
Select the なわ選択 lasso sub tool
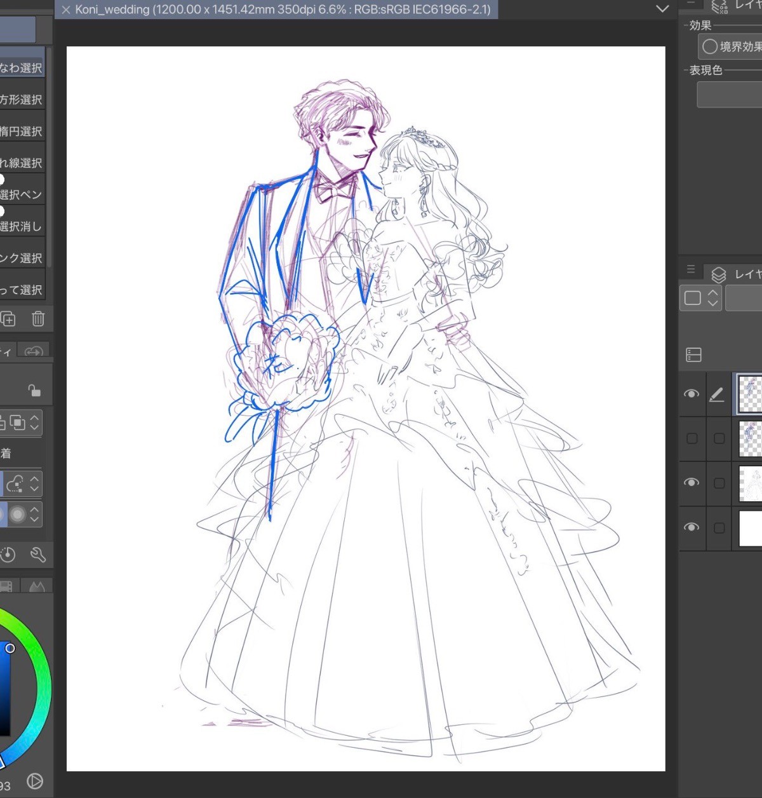(22, 68)
